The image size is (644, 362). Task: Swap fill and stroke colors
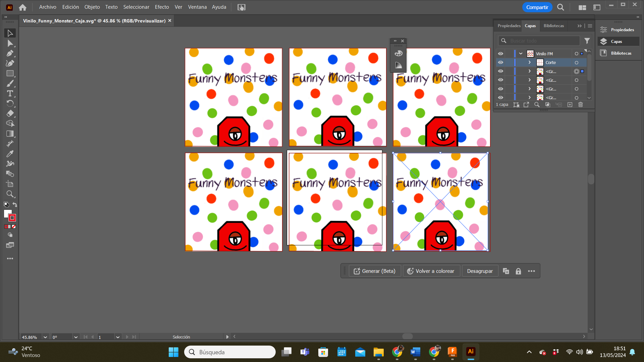[15, 204]
